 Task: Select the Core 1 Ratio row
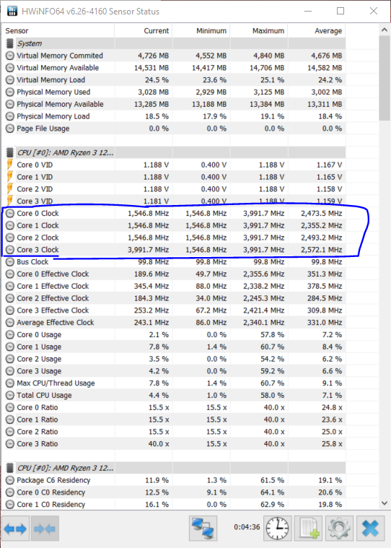174,419
